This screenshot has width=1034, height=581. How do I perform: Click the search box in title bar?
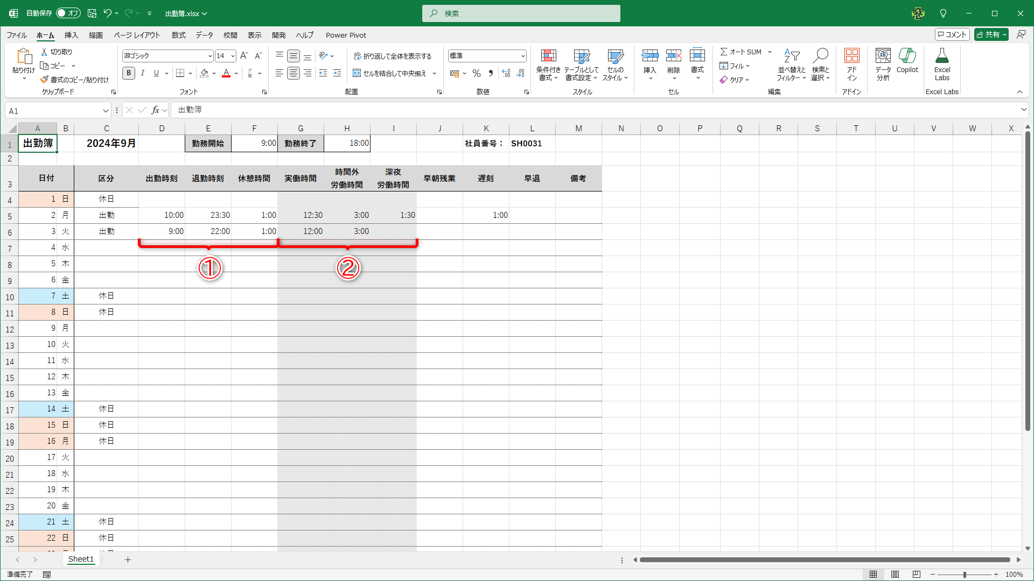coord(521,13)
